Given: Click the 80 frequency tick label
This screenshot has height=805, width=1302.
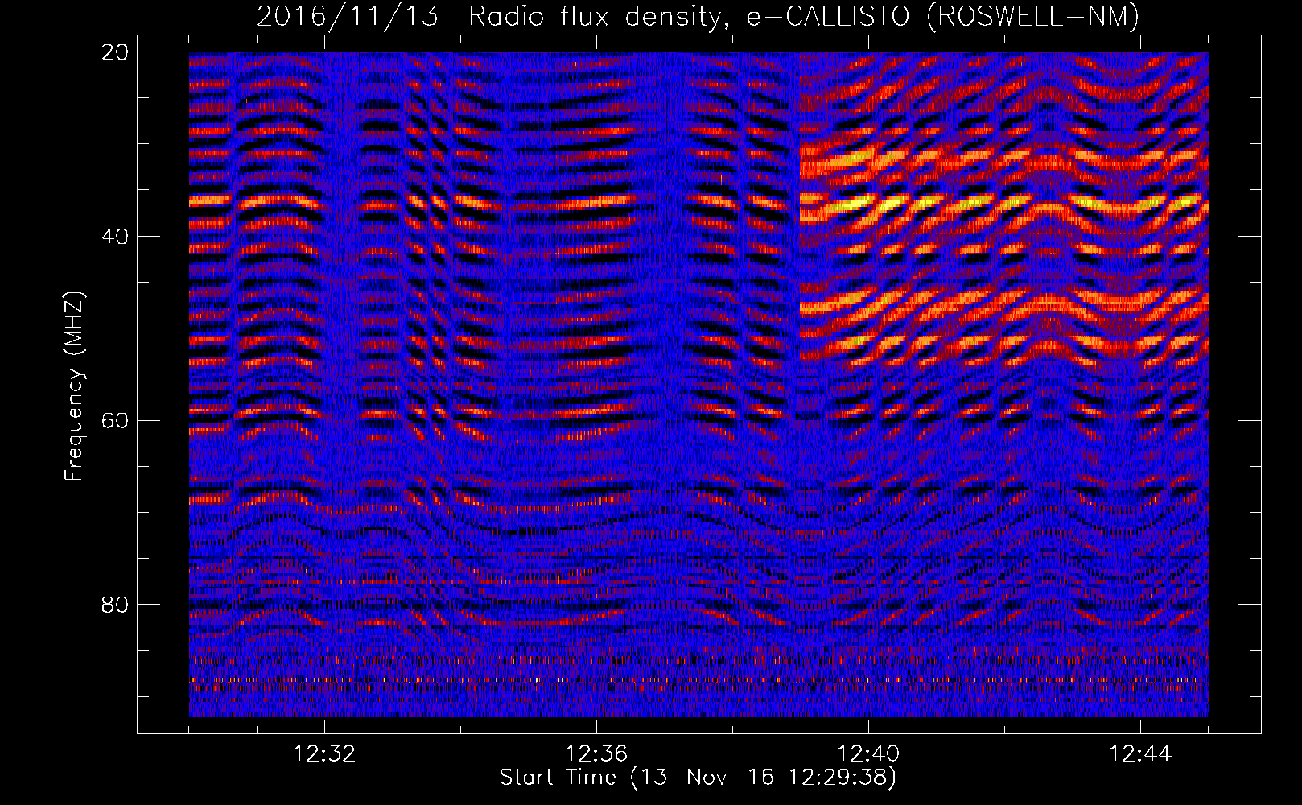Looking at the screenshot, I should pyautogui.click(x=114, y=605).
